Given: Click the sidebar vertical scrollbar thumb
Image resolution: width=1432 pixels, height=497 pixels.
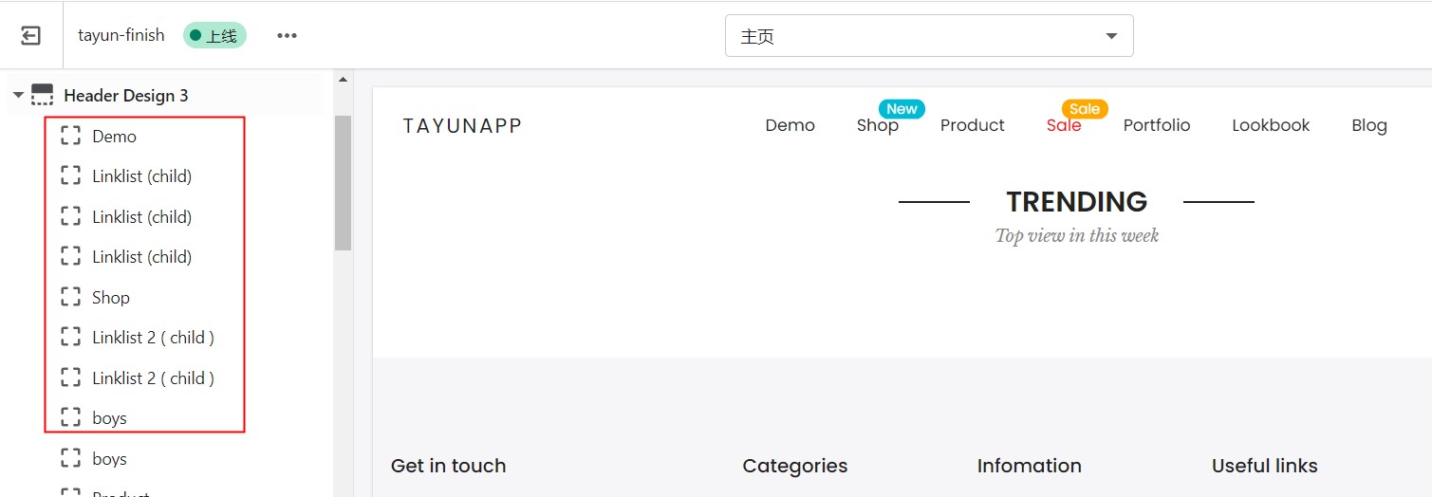Looking at the screenshot, I should (x=343, y=182).
